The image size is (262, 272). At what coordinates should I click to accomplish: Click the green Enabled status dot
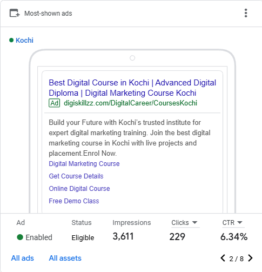(x=20, y=237)
